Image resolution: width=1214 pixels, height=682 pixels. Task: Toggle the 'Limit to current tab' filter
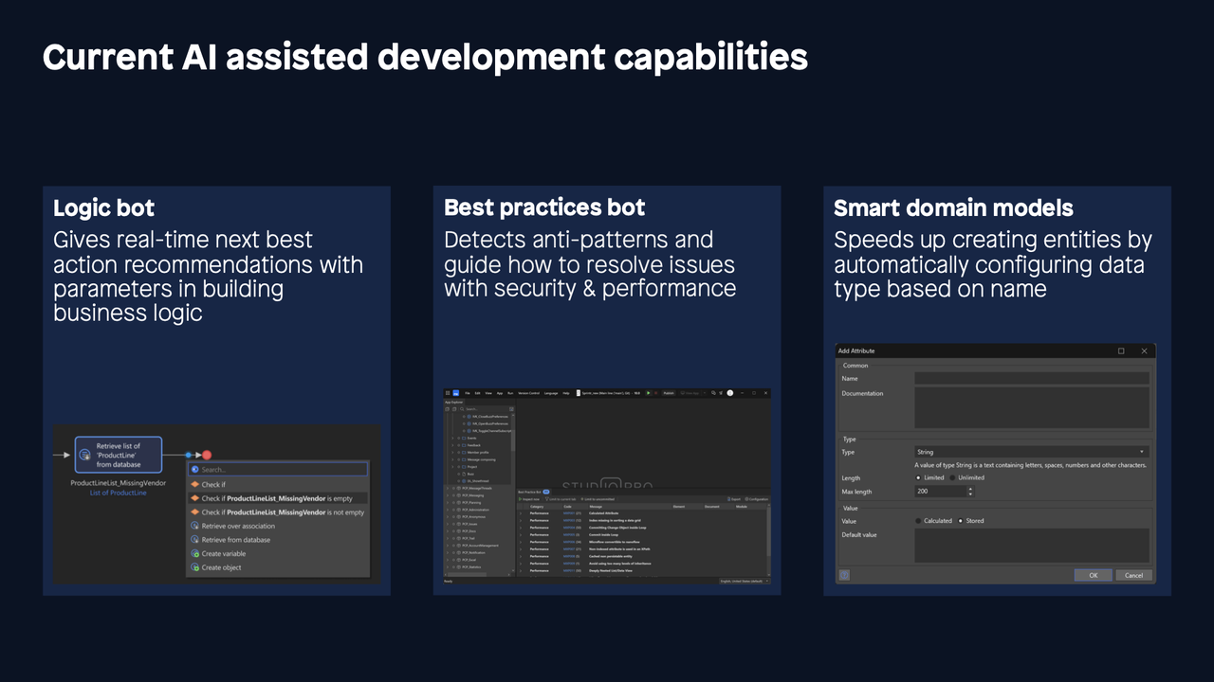[561, 499]
